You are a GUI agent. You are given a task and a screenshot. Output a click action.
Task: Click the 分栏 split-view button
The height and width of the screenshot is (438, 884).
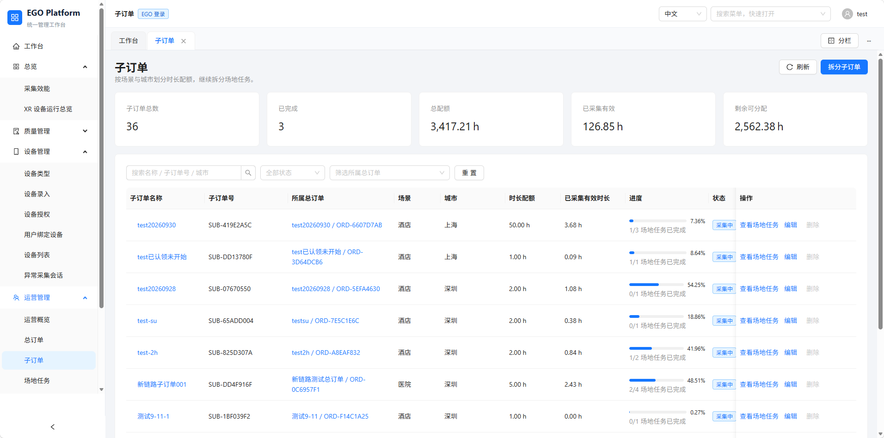(x=840, y=41)
